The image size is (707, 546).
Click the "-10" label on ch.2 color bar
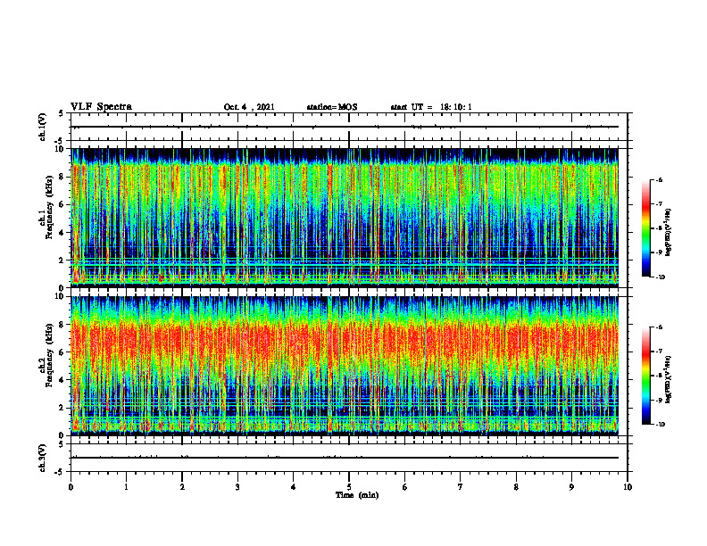(659, 424)
